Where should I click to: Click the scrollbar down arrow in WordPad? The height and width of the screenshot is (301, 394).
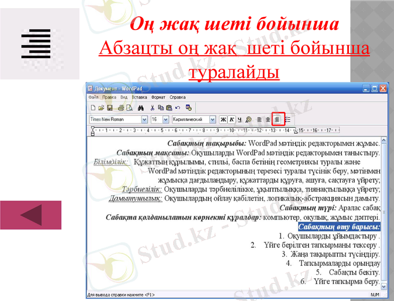click(x=383, y=286)
